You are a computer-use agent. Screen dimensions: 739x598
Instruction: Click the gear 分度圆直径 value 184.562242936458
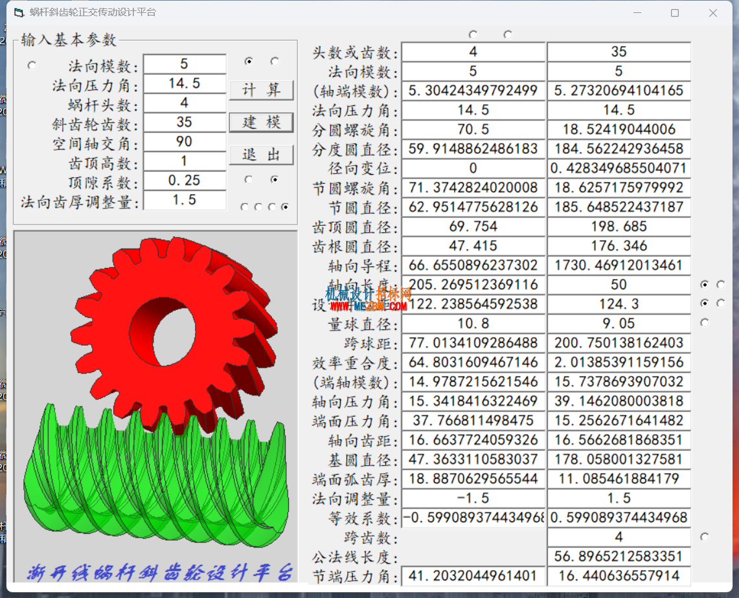[x=619, y=149]
